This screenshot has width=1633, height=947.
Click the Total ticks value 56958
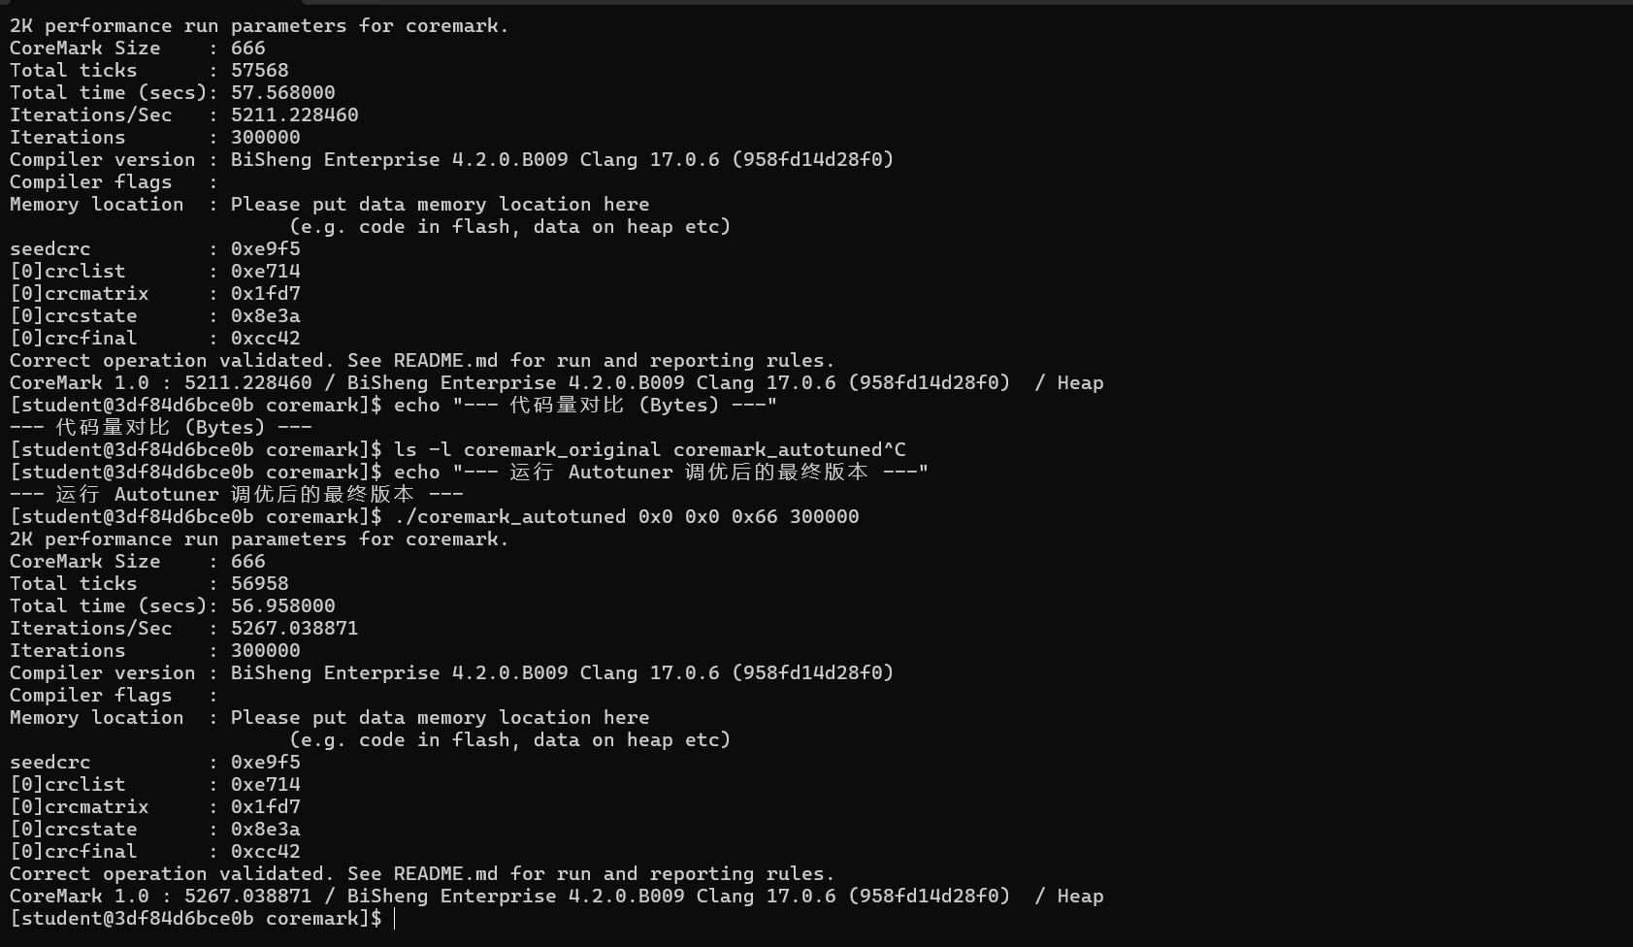259,584
